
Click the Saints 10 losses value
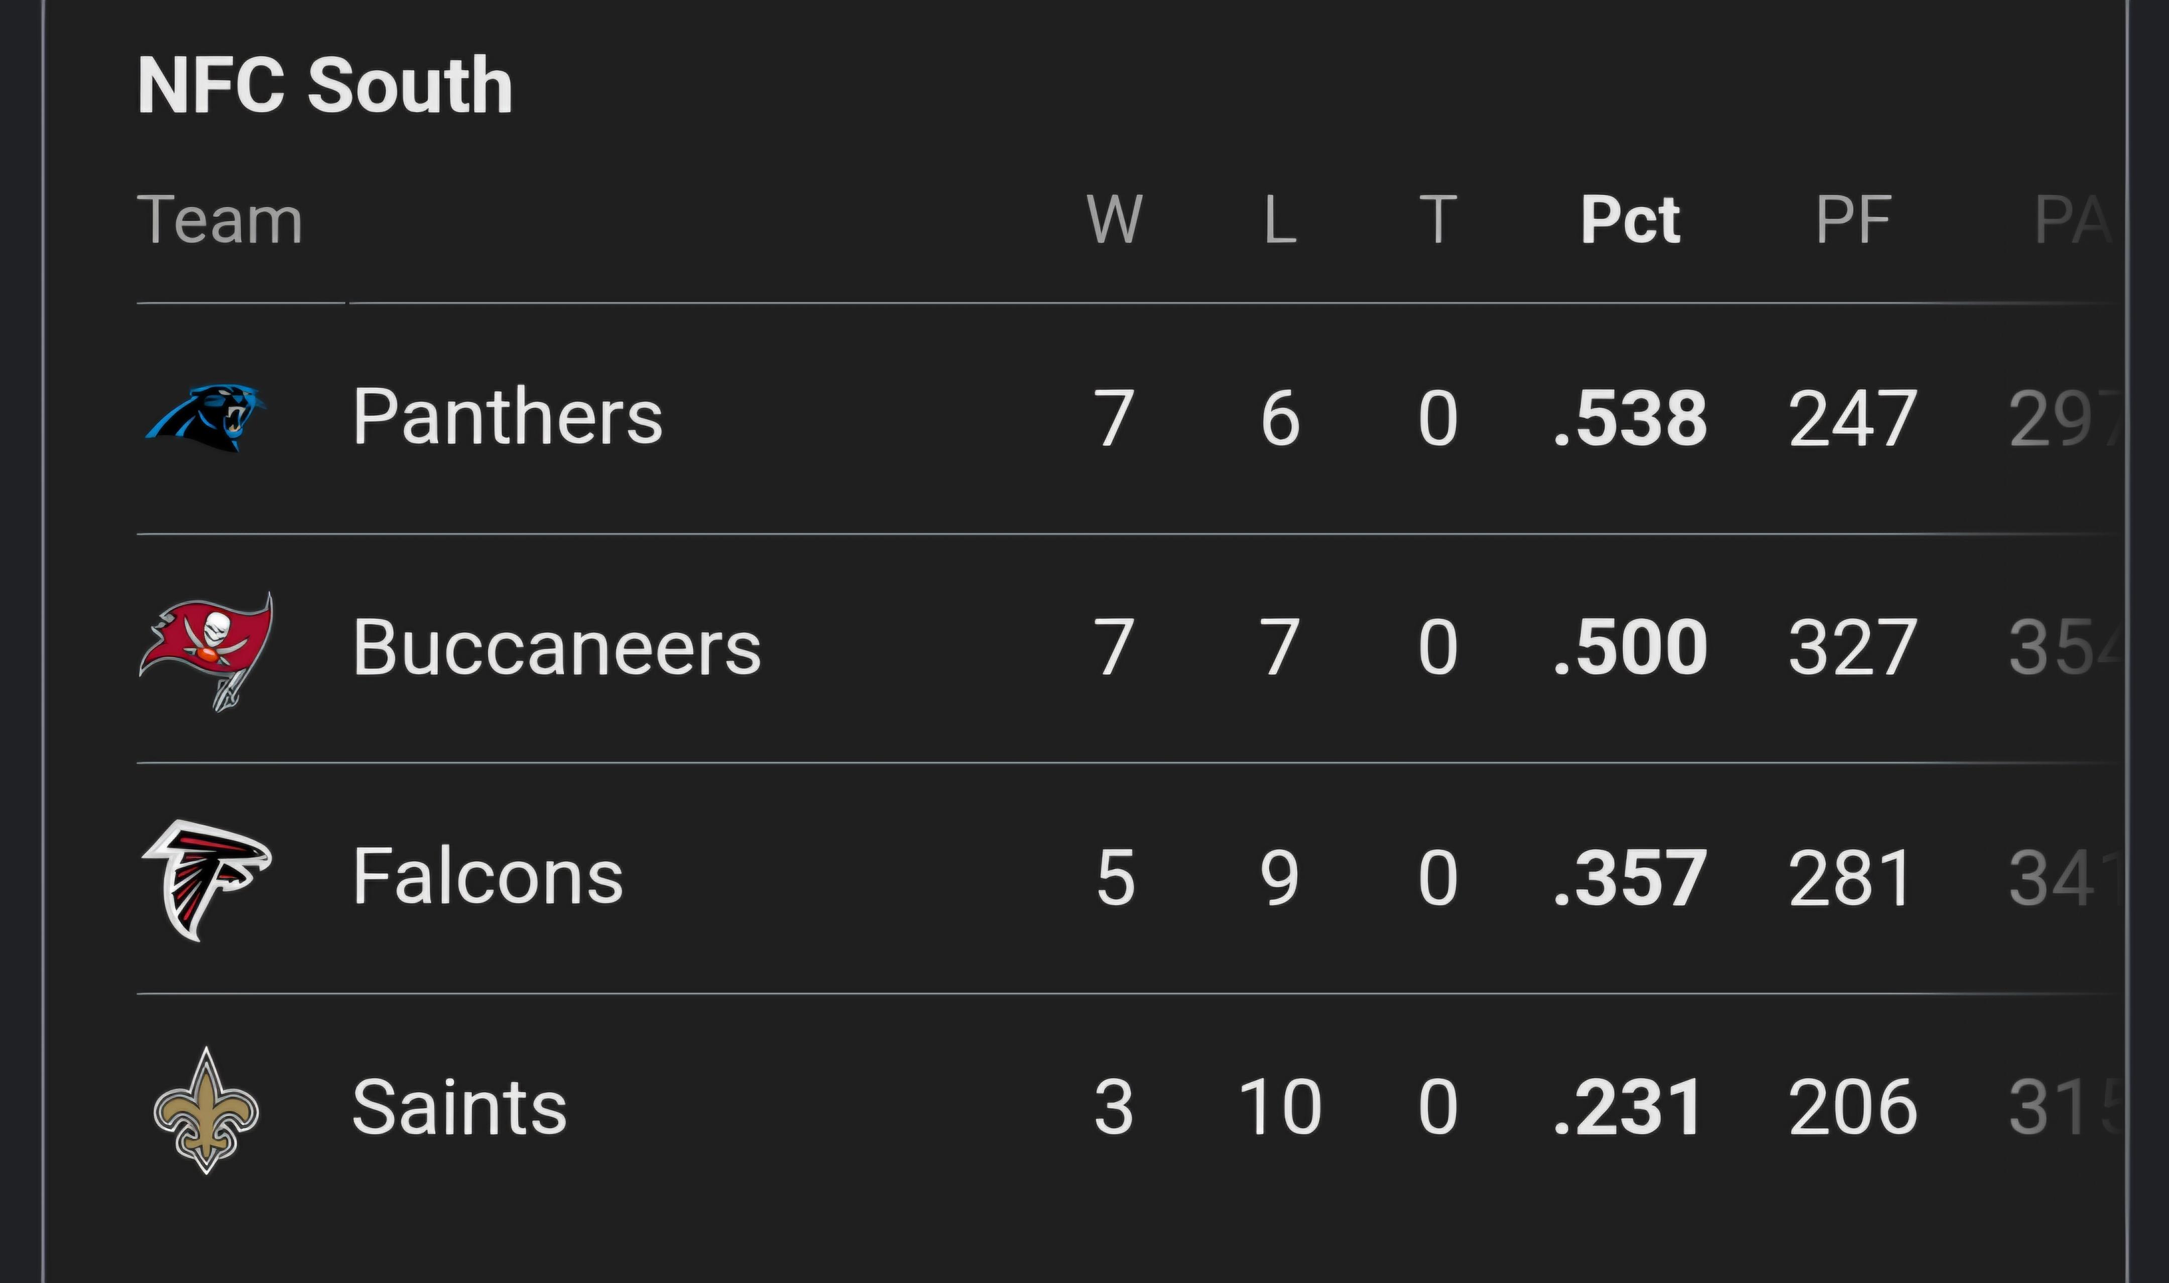[x=1280, y=1108]
